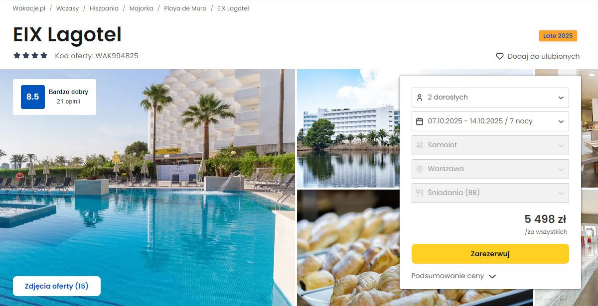
Task: Open Zdjęcia oferty (15) gallery
Action: 57,286
